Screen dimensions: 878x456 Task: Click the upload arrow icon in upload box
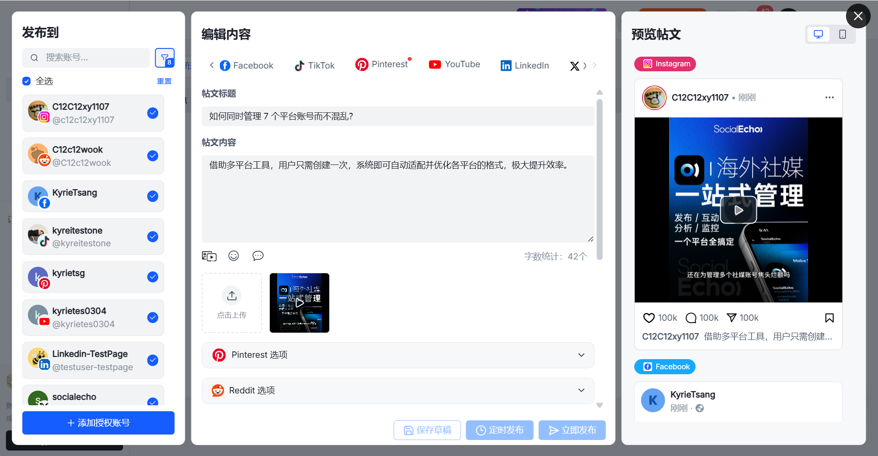(232, 296)
